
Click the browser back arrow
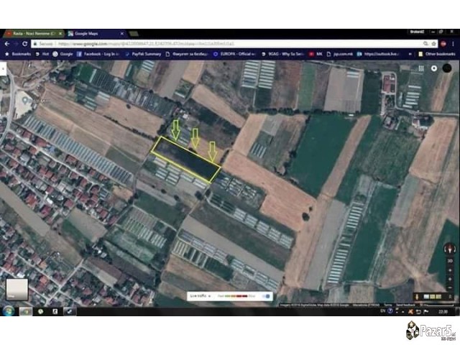(6, 44)
